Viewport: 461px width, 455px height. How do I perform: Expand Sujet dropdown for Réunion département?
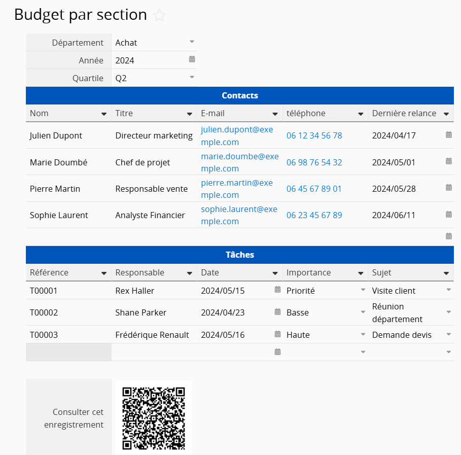(x=449, y=312)
